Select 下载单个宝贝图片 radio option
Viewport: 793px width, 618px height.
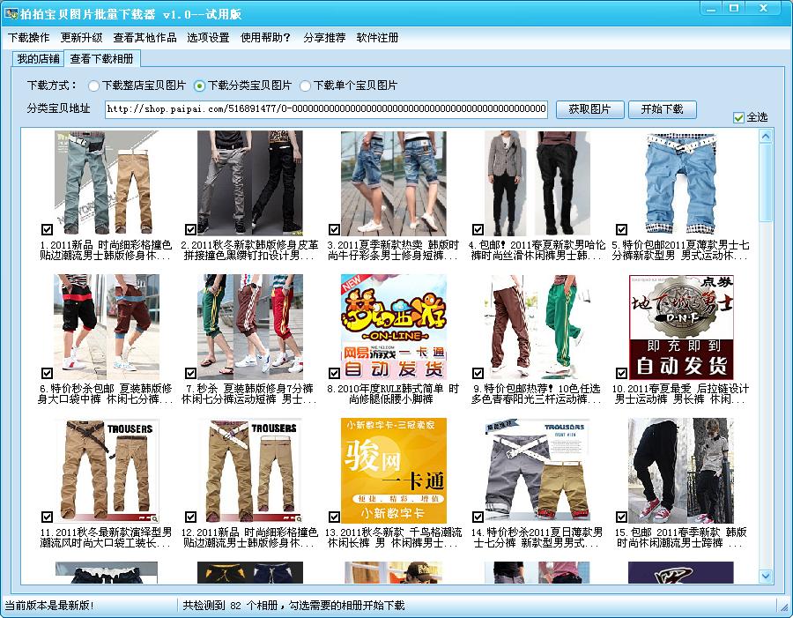pyautogui.click(x=348, y=86)
